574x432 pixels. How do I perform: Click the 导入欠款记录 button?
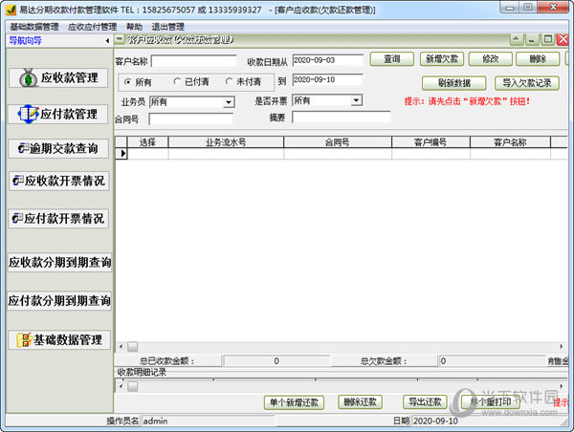[528, 83]
